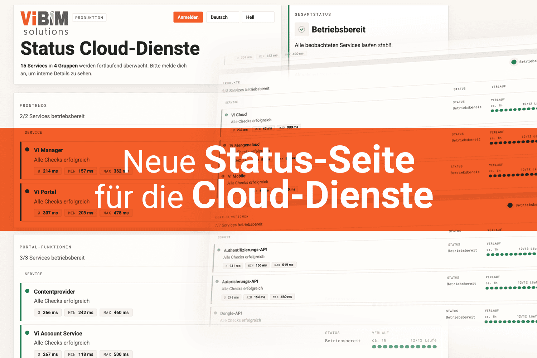This screenshot has height=358, width=537.
Task: Click the Betriebsbereit checkmark icon
Action: 302,29
